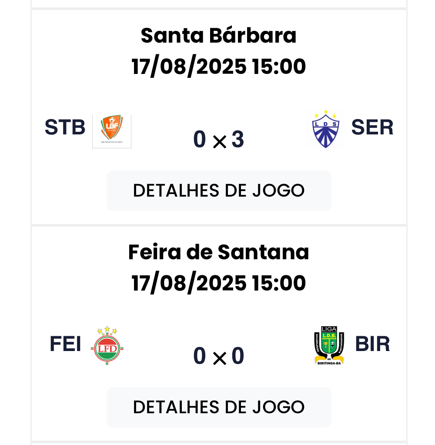Viewport: 435px width, 445px height.
Task: Click the × in the 0 × 0 score
Action: (x=220, y=358)
